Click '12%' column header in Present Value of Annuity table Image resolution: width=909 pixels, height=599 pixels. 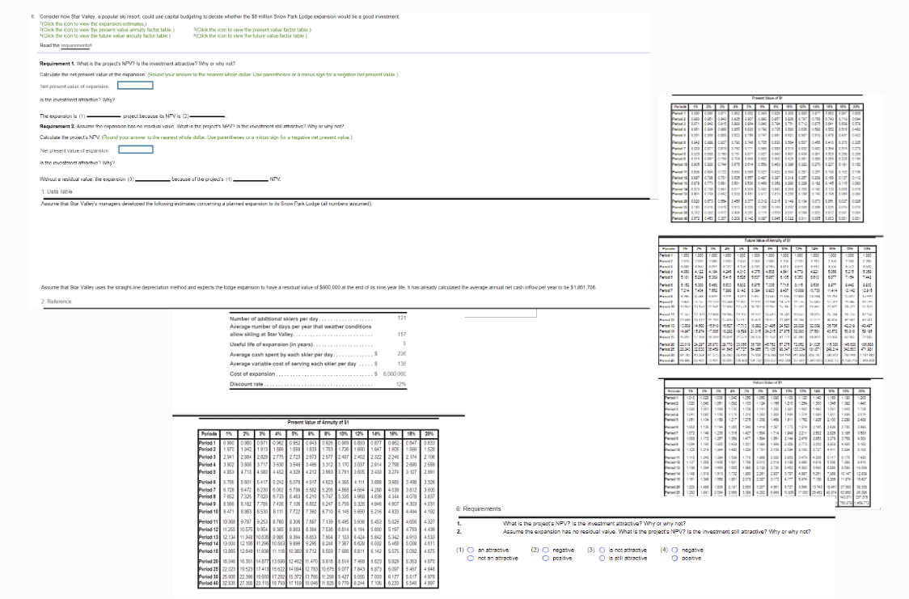[x=359, y=434]
